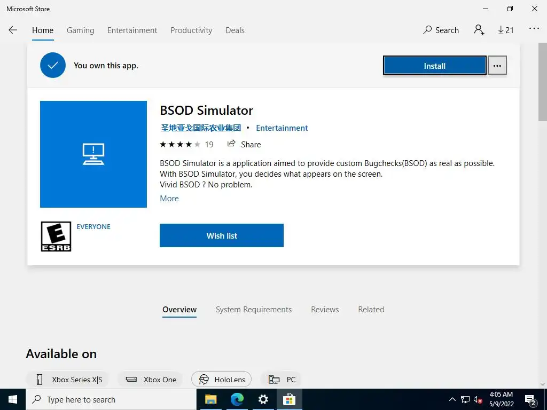Open the account sign-in profile icon
The width and height of the screenshot is (547, 410).
coord(479,30)
